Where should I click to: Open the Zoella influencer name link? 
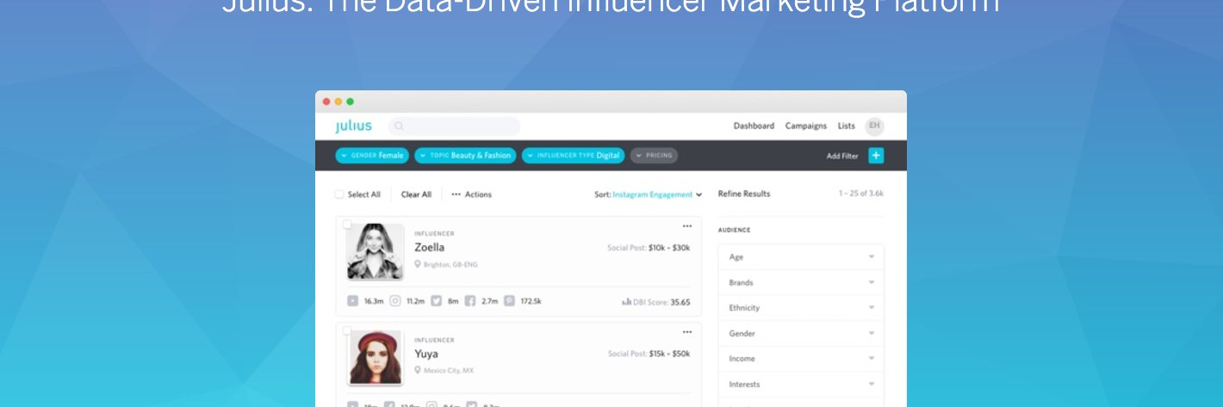[430, 247]
